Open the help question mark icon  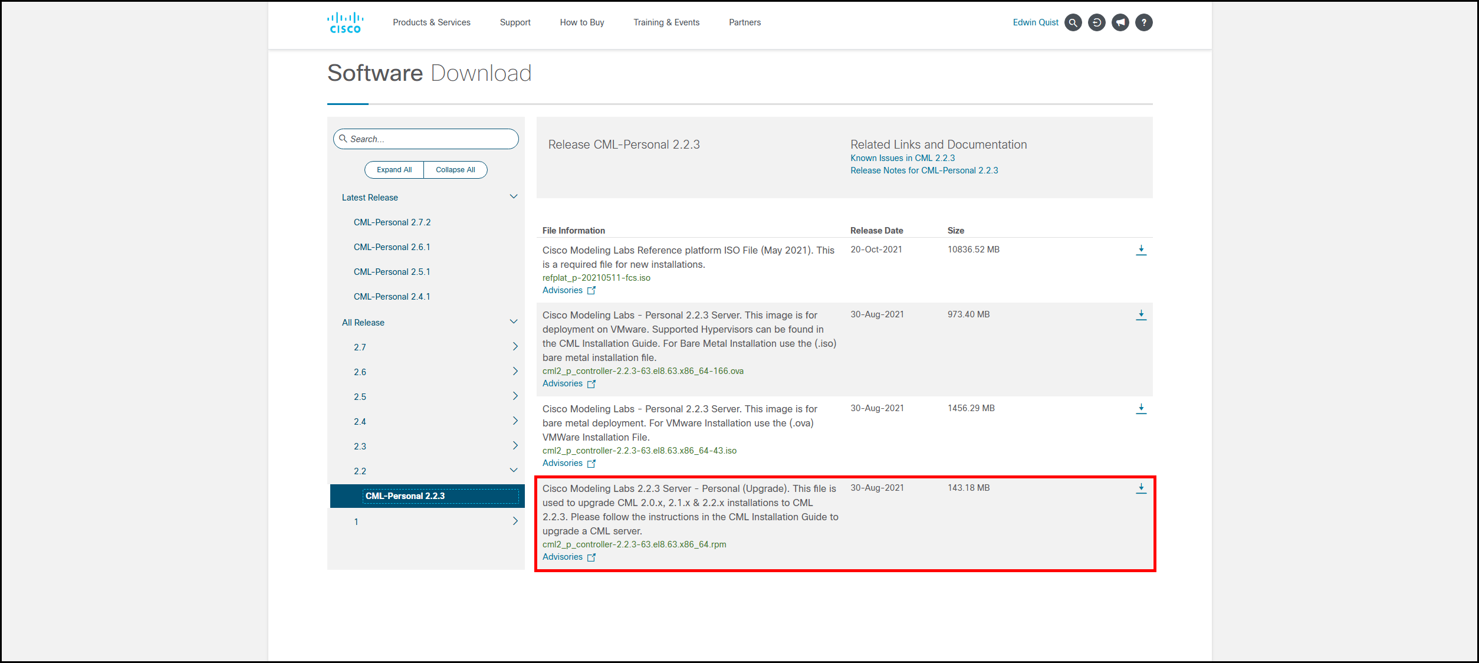[x=1144, y=22]
